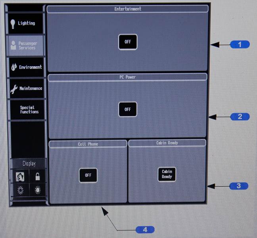This screenshot has width=257, height=238.
Task: Open the Environment menu
Action: pos(27,67)
